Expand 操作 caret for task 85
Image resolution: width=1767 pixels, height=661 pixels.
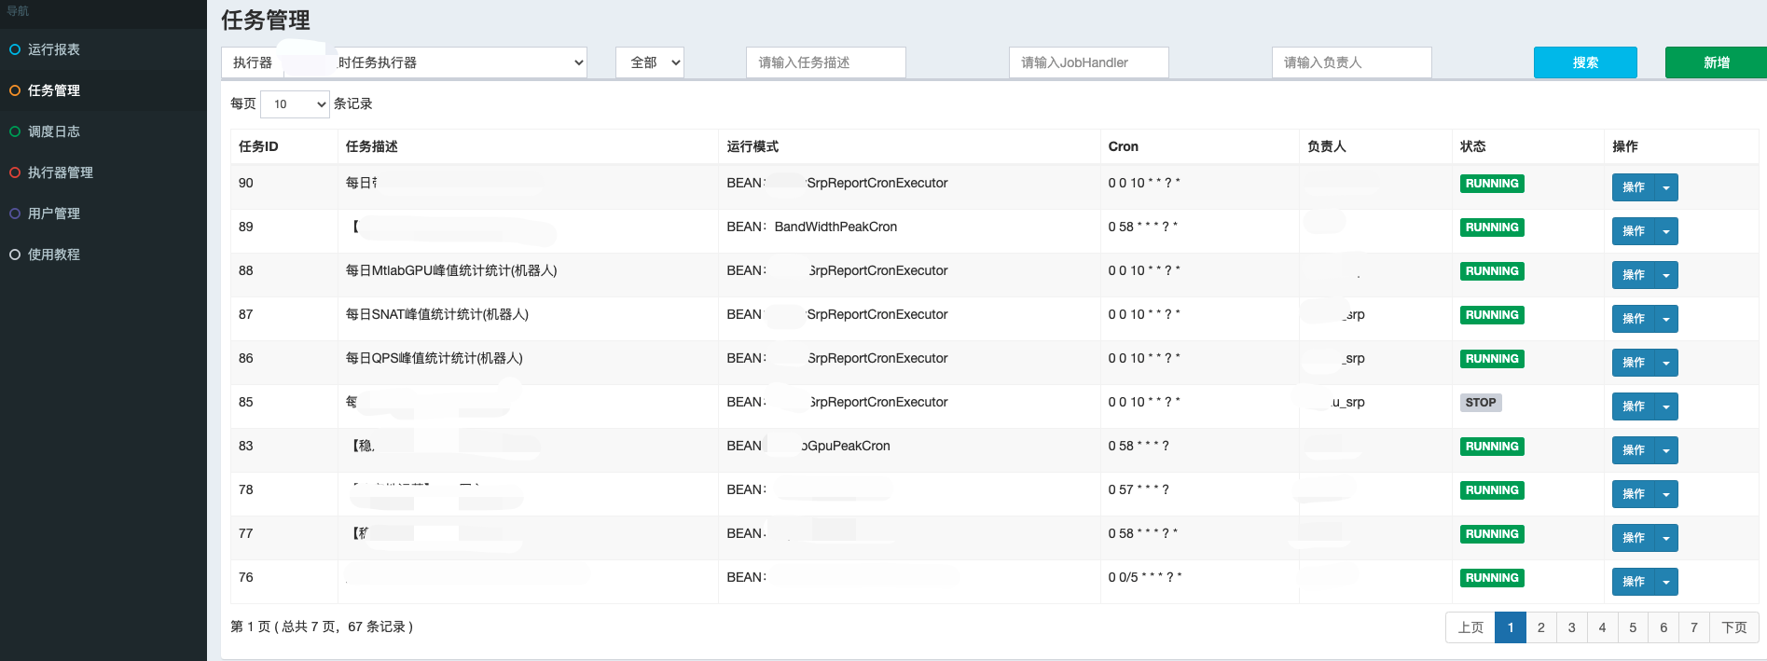tap(1666, 406)
